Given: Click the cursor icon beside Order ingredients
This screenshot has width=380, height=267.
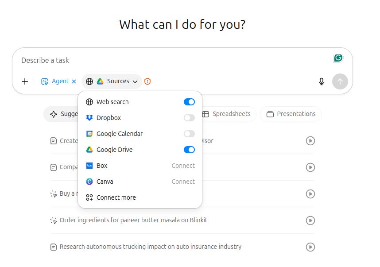Looking at the screenshot, I should (x=53, y=221).
